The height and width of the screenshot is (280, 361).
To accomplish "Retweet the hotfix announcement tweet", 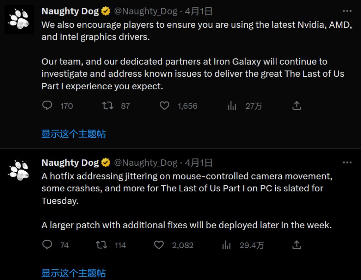I will coord(102,245).
